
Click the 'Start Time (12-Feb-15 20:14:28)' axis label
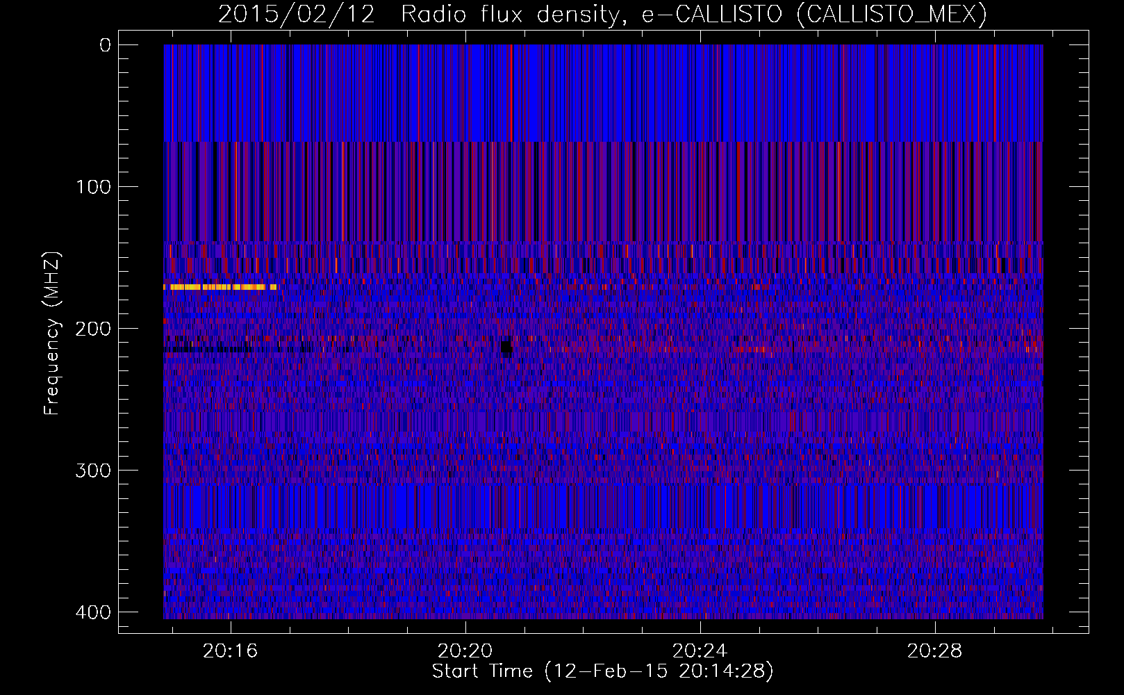tap(602, 671)
